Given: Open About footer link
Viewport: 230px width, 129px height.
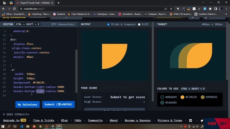Looking at the screenshot, I should pyautogui.click(x=114, y=120).
